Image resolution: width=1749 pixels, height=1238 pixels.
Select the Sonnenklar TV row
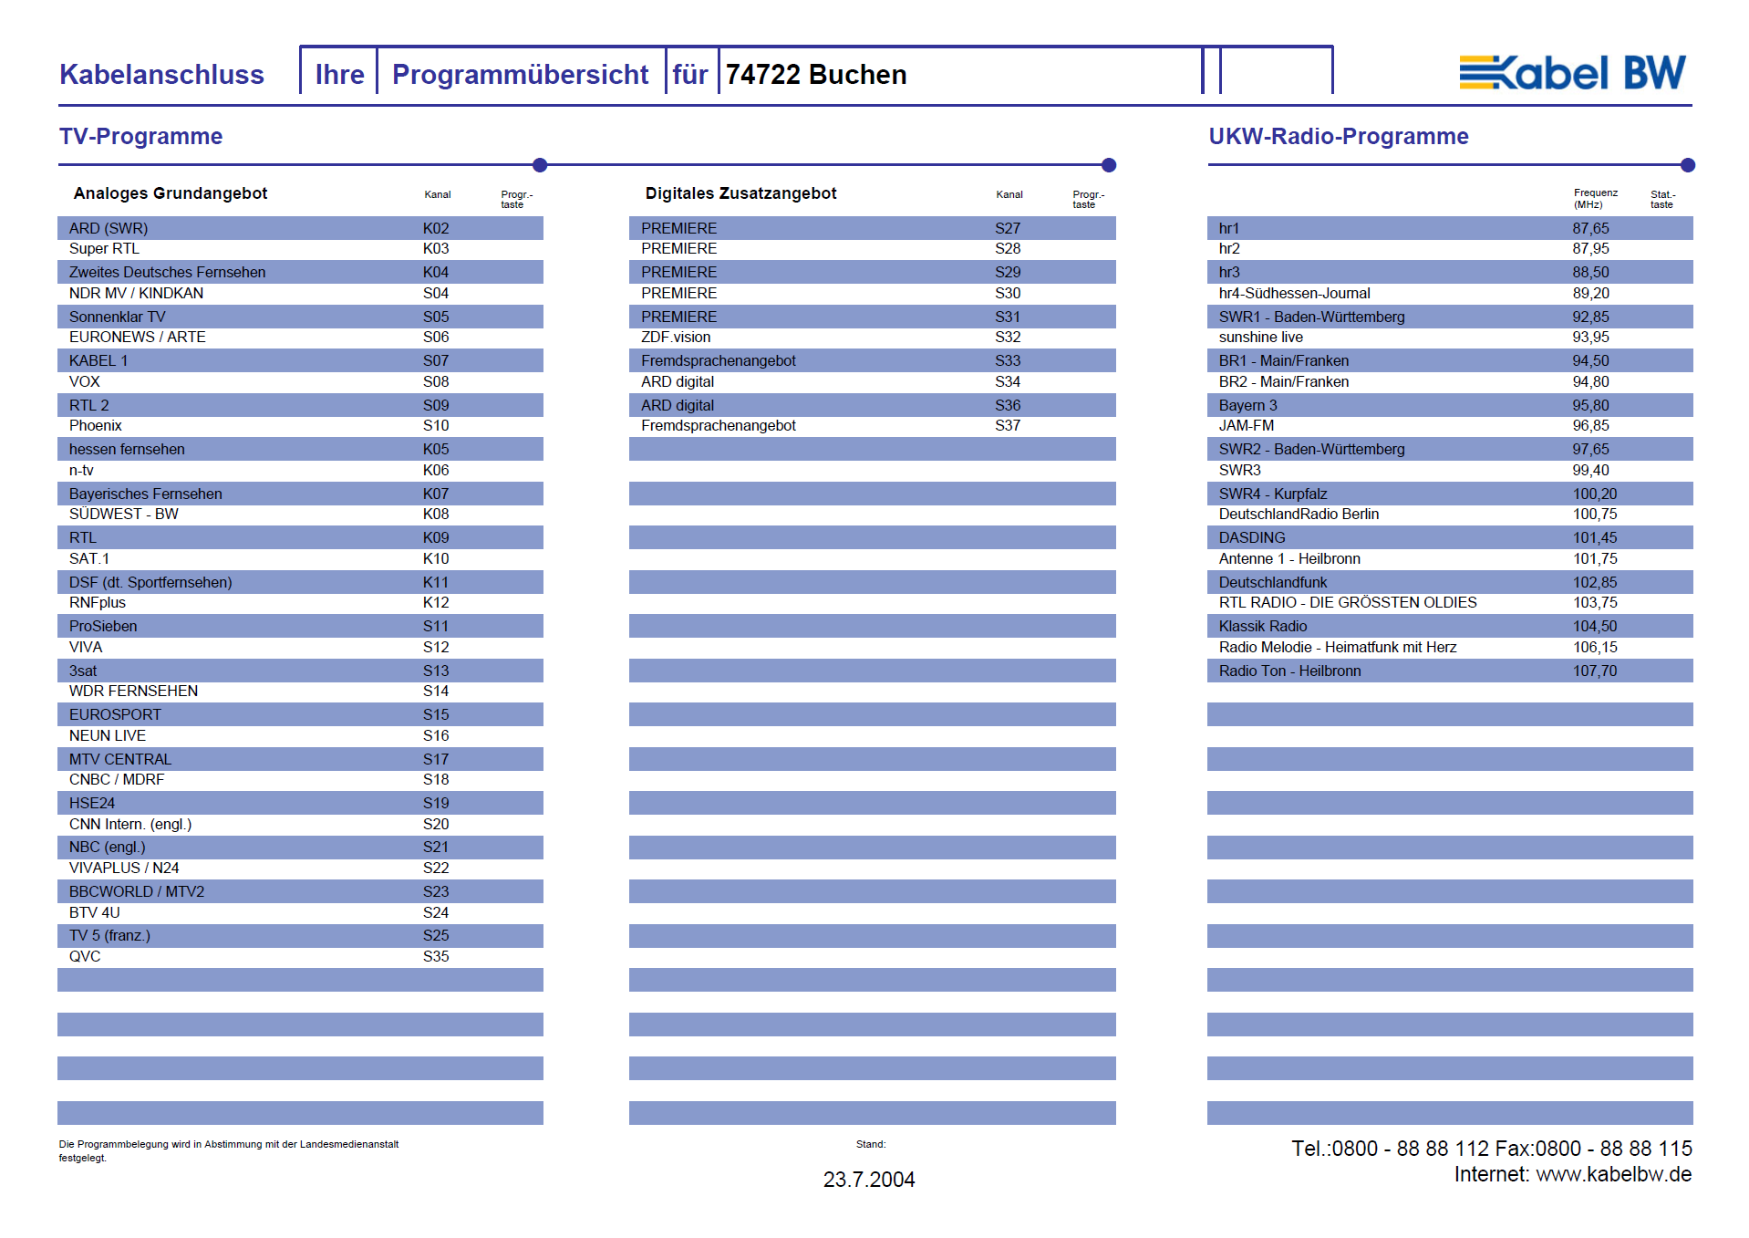(x=300, y=317)
